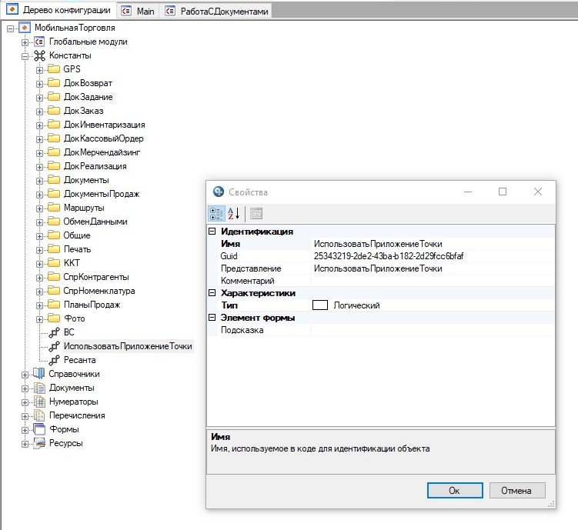The height and width of the screenshot is (530, 578).
Task: Collapse the Характеристики property group
Action: click(212, 293)
